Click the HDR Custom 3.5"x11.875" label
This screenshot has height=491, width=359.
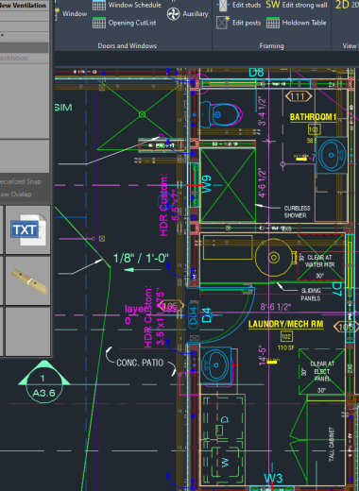pyautogui.click(x=154, y=317)
